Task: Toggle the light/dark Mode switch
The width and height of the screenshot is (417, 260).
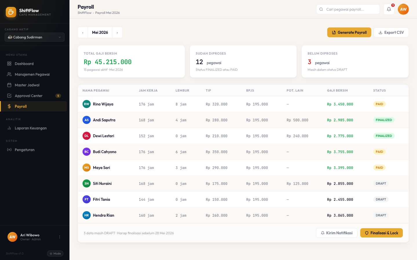Action: click(55, 253)
